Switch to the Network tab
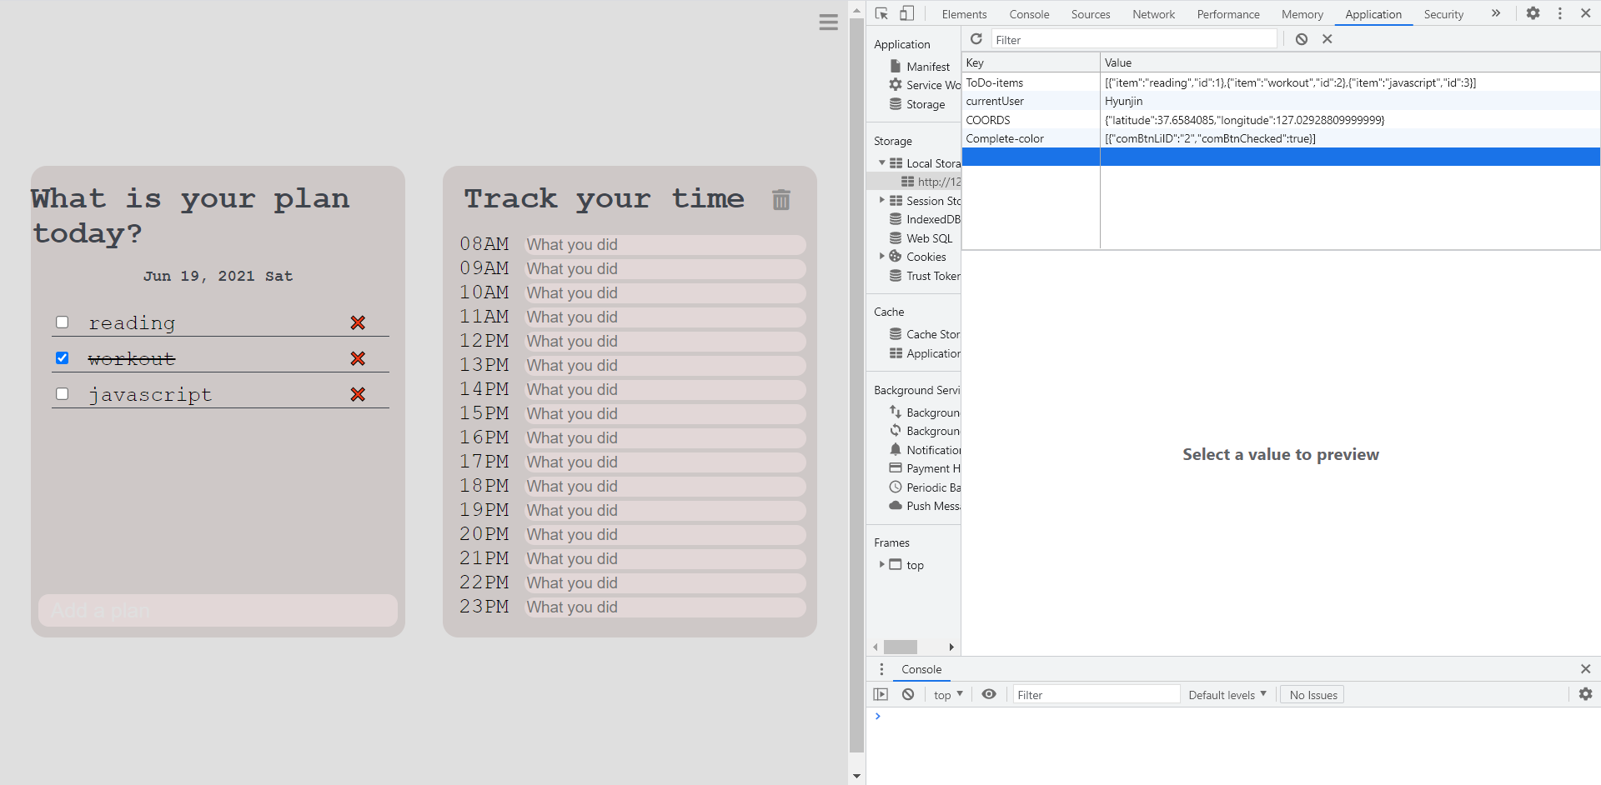The height and width of the screenshot is (785, 1601). [1153, 14]
